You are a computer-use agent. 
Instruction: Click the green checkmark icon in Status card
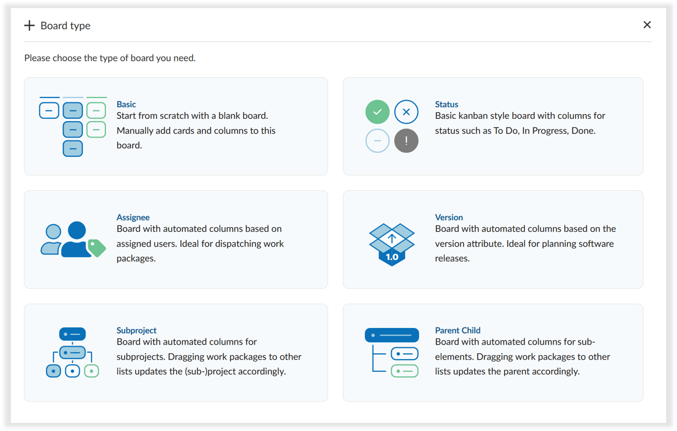[377, 112]
